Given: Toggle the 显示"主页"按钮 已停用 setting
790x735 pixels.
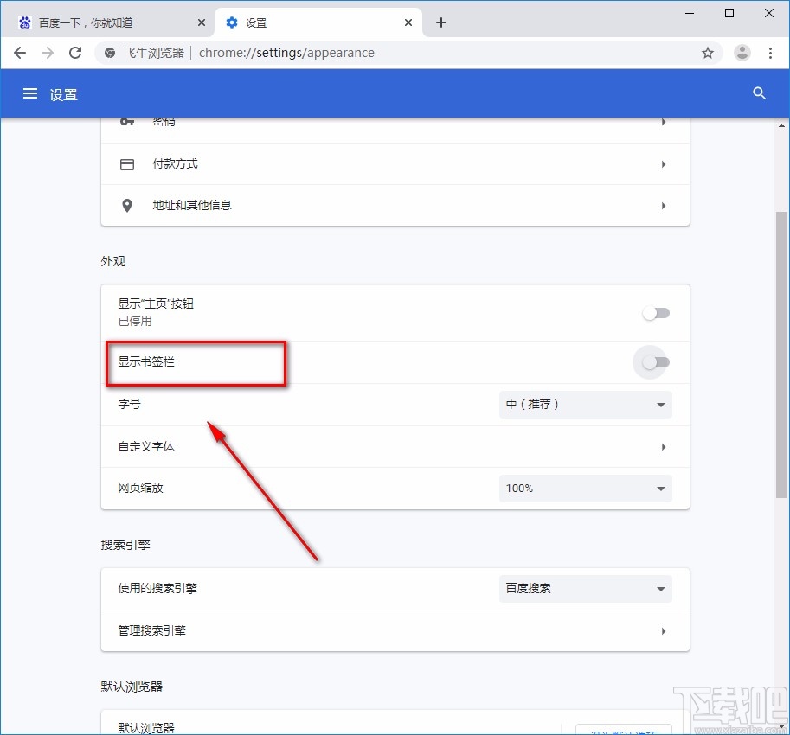Looking at the screenshot, I should click(655, 313).
